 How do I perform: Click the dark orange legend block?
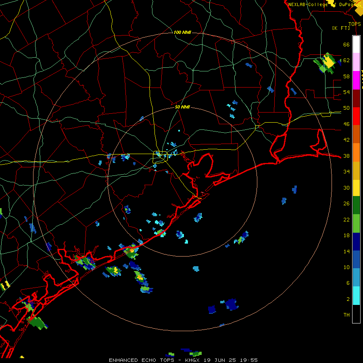pos(356,134)
